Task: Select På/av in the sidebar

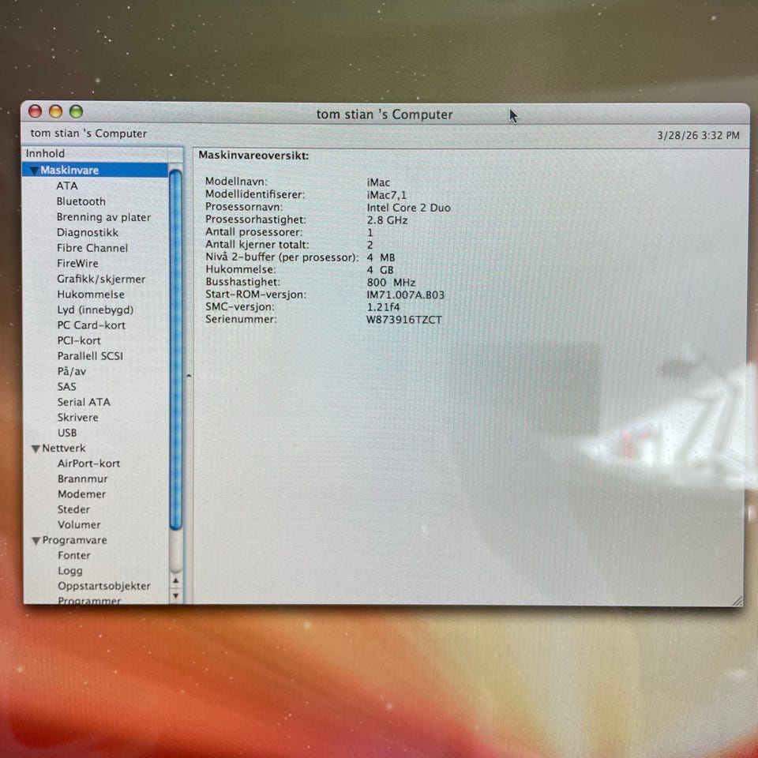Action: pyautogui.click(x=72, y=371)
